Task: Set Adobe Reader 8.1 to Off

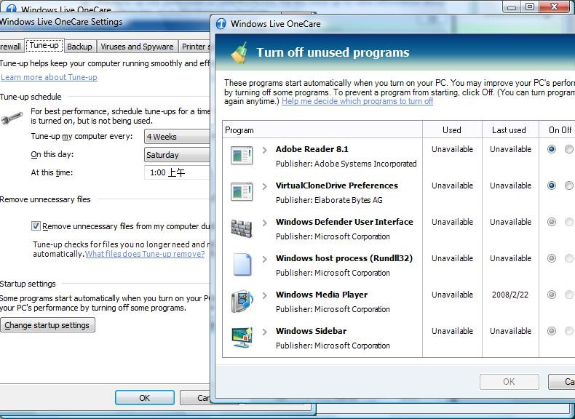Action: [x=569, y=149]
